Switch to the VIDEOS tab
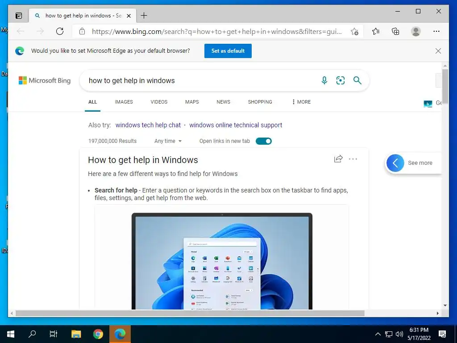Image resolution: width=457 pixels, height=343 pixels. coord(159,102)
